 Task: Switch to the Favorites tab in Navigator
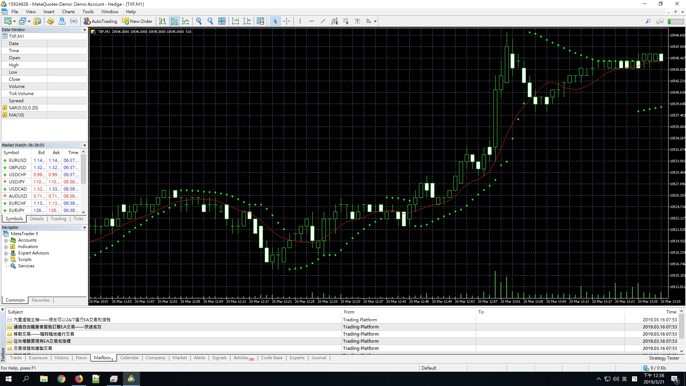coord(41,300)
